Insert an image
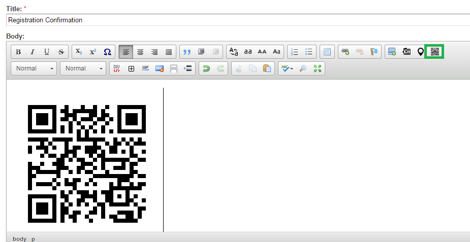This screenshot has width=470, height=242. click(x=392, y=52)
